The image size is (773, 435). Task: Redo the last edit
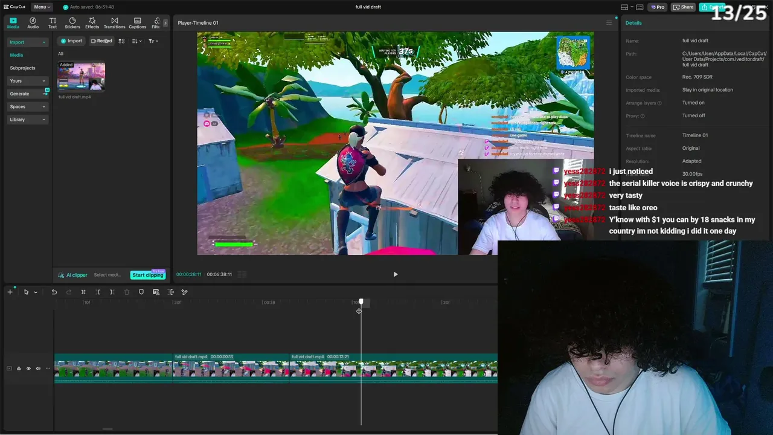coord(68,292)
